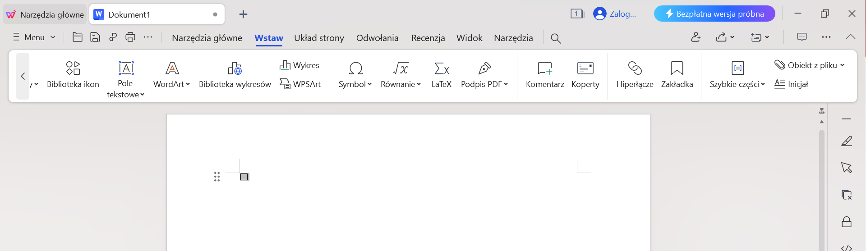
Task: Open the Układ strony tab
Action: click(x=319, y=38)
